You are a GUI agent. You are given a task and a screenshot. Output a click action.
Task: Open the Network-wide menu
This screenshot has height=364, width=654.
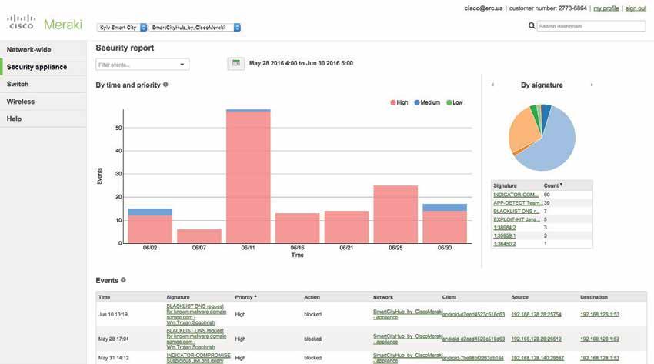[43, 49]
